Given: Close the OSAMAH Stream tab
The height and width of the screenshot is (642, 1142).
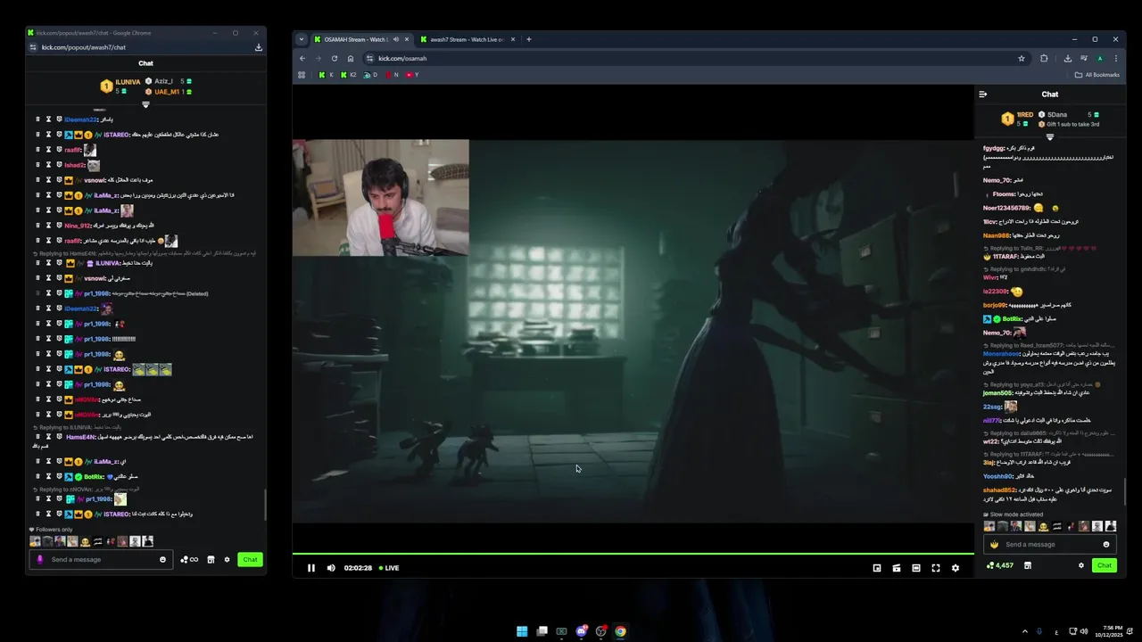Looking at the screenshot, I should pyautogui.click(x=408, y=39).
